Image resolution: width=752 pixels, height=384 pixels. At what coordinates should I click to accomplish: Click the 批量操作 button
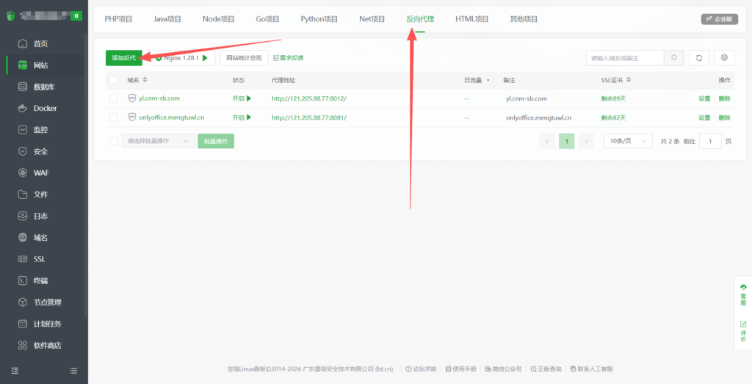click(216, 141)
